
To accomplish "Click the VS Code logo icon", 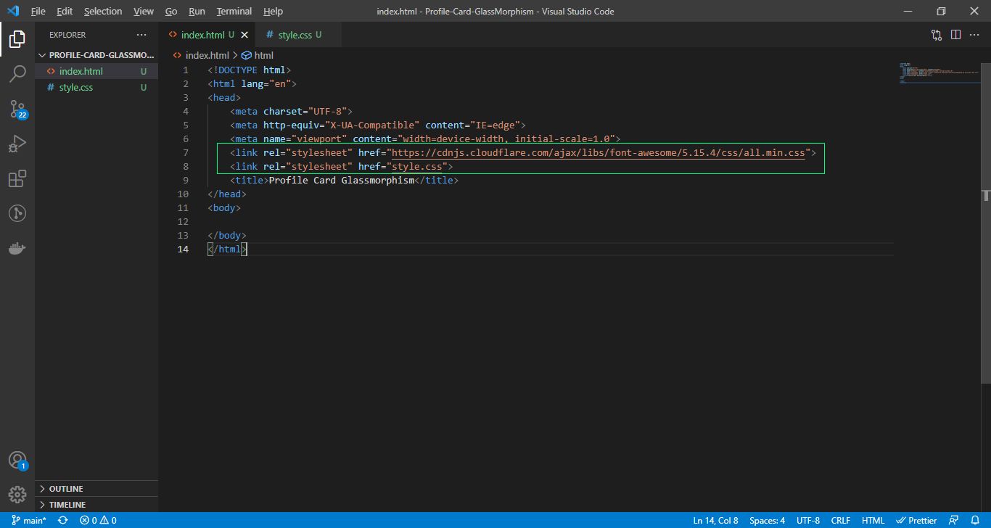I will click(12, 11).
